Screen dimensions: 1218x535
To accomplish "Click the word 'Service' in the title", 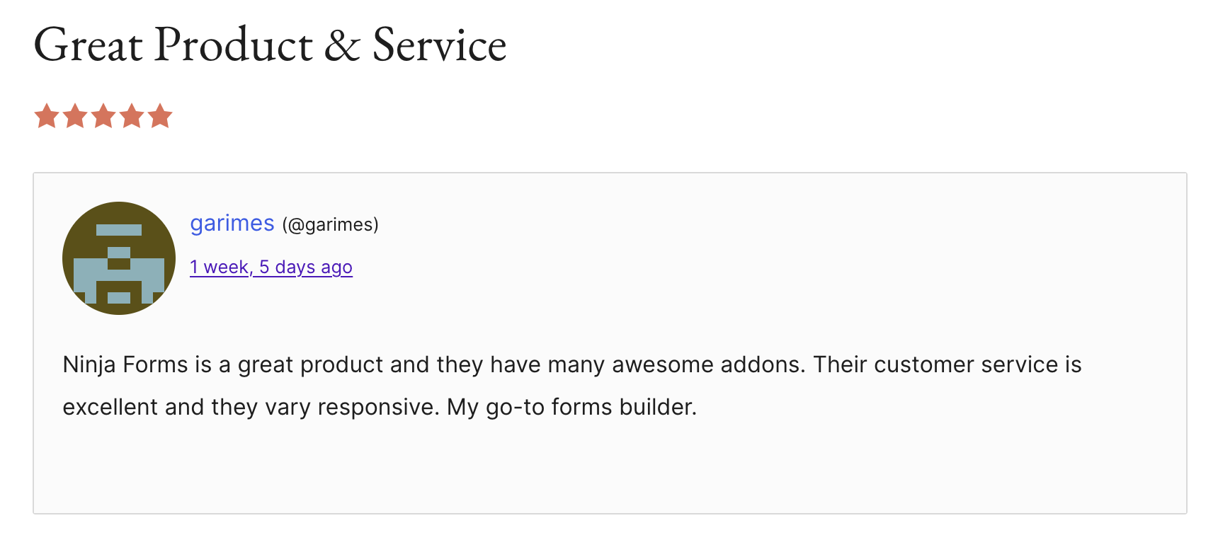I will click(439, 45).
